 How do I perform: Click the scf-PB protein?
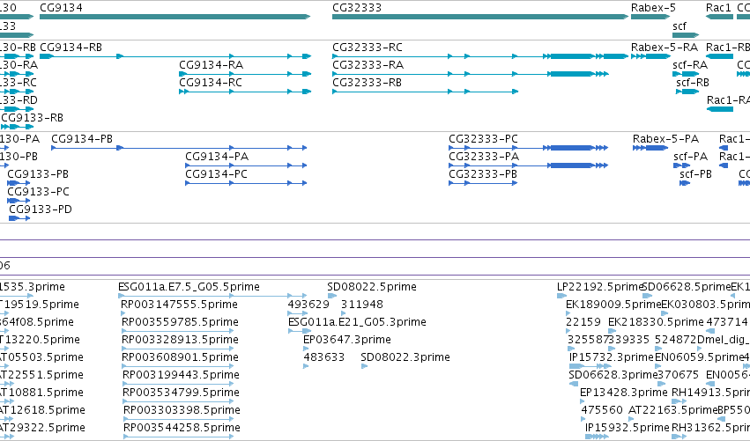click(x=685, y=183)
